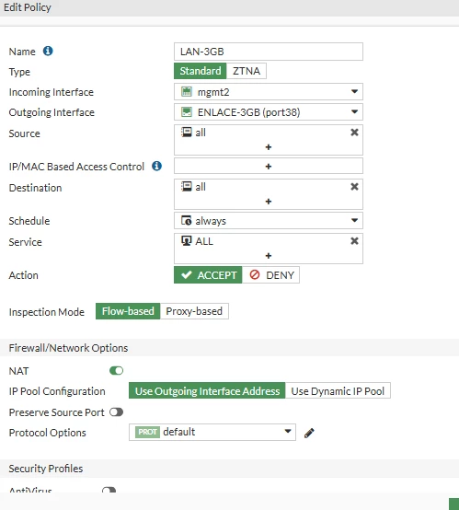459x510 pixels.
Task: Expand the Schedule dropdown
Action: pyautogui.click(x=269, y=221)
